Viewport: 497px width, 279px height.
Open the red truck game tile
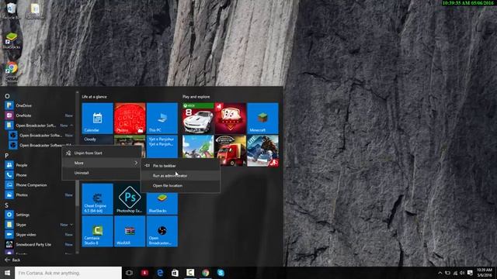(231, 150)
